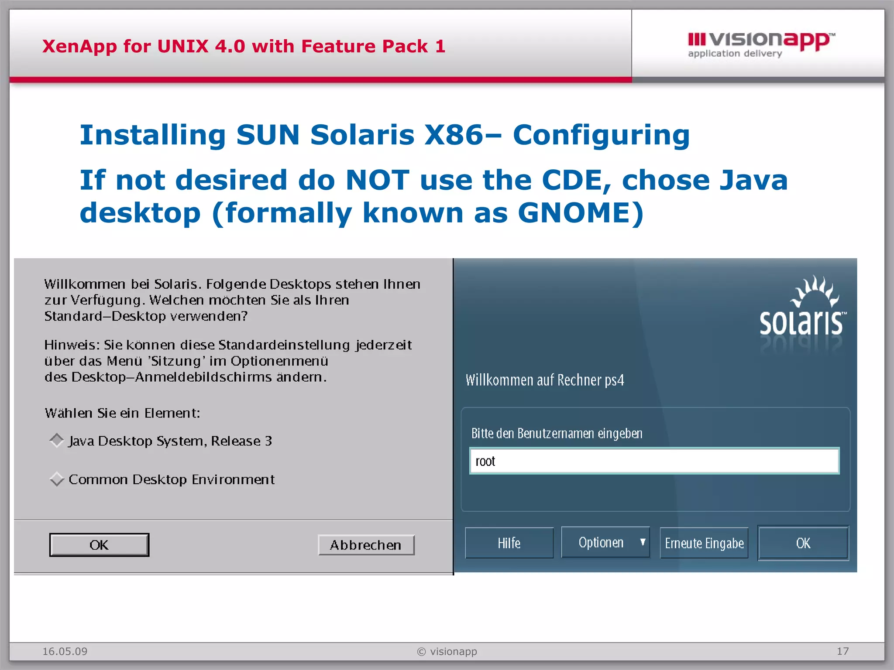Click the visionapp logo in header
Viewport: 894px width, 670px height.
tap(761, 44)
